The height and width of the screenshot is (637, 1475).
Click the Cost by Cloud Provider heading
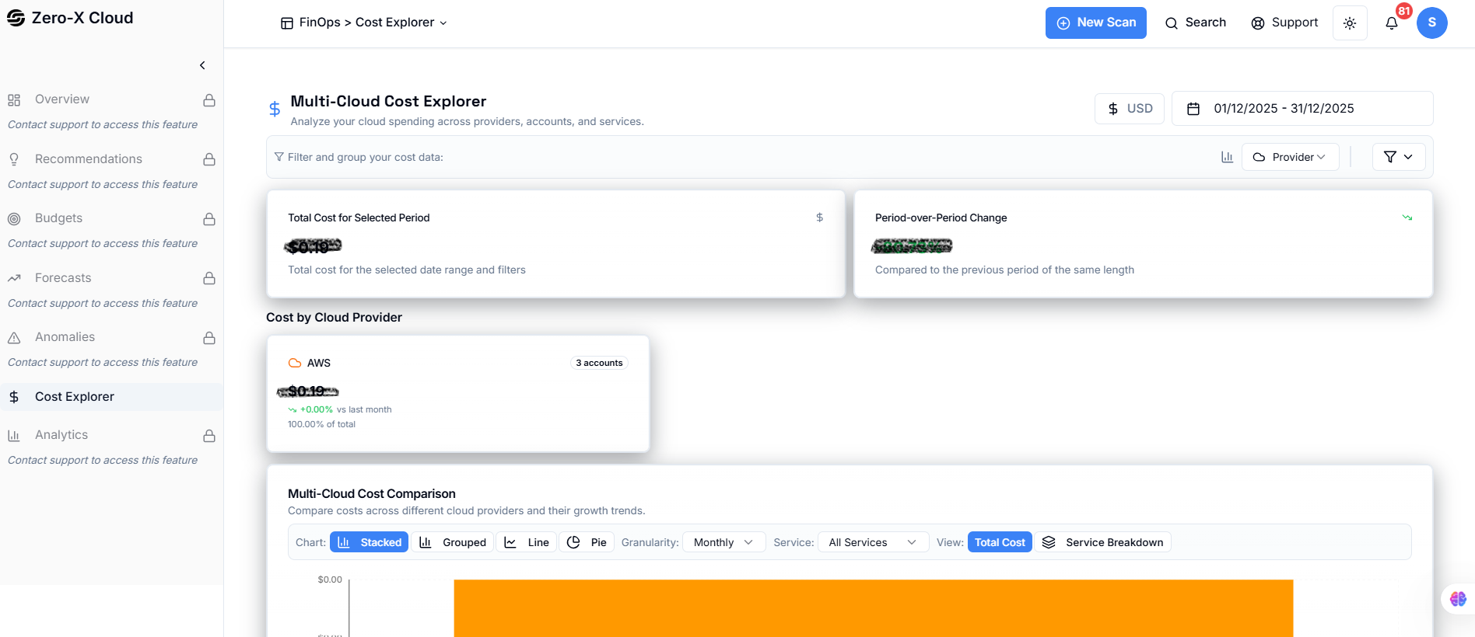(335, 317)
